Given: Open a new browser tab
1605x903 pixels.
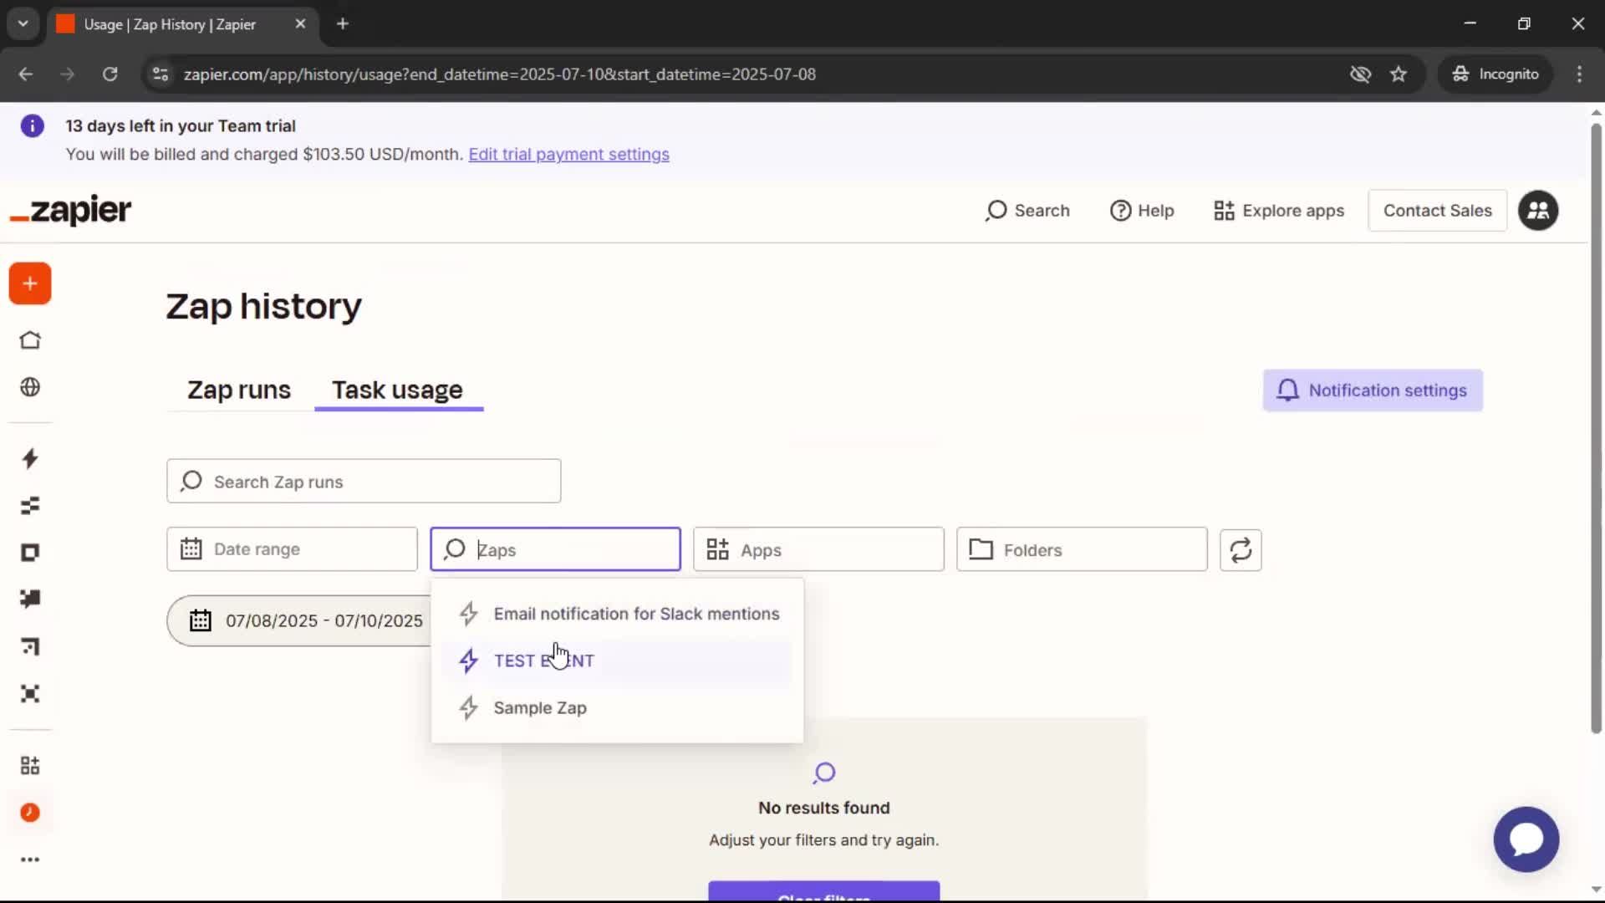Looking at the screenshot, I should point(343,24).
